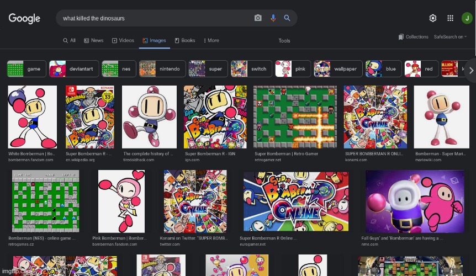Click the Pink Bomberman title text
The image size is (476, 276).
[119, 238]
